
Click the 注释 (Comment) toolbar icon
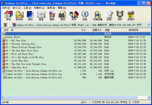[x=109, y=14]
